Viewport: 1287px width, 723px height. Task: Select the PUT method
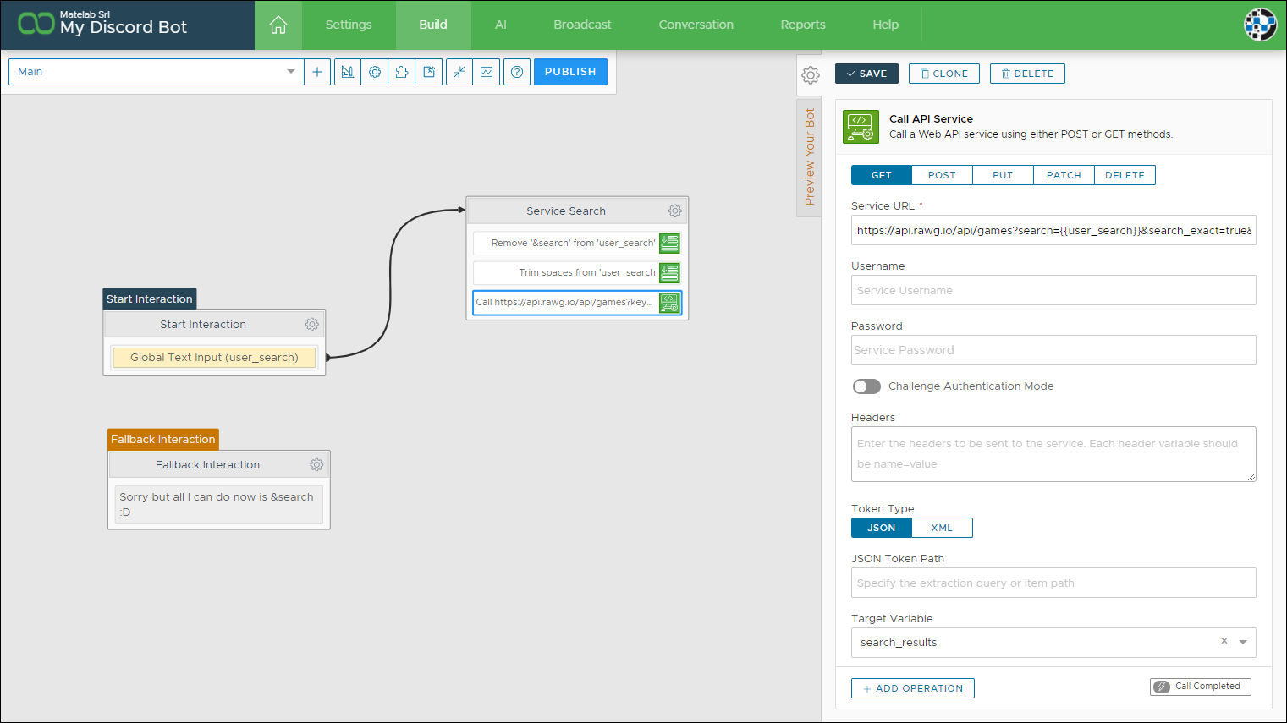pos(1003,175)
